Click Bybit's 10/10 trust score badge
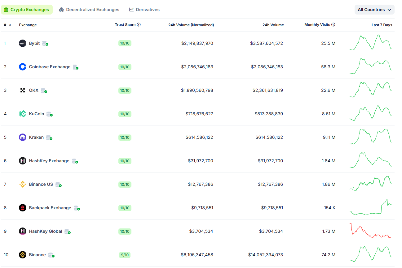 (x=125, y=43)
